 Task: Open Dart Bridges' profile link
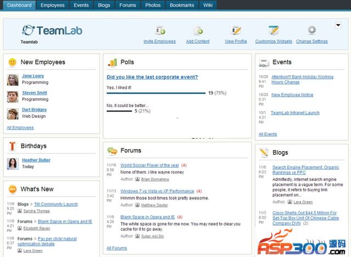(34, 110)
